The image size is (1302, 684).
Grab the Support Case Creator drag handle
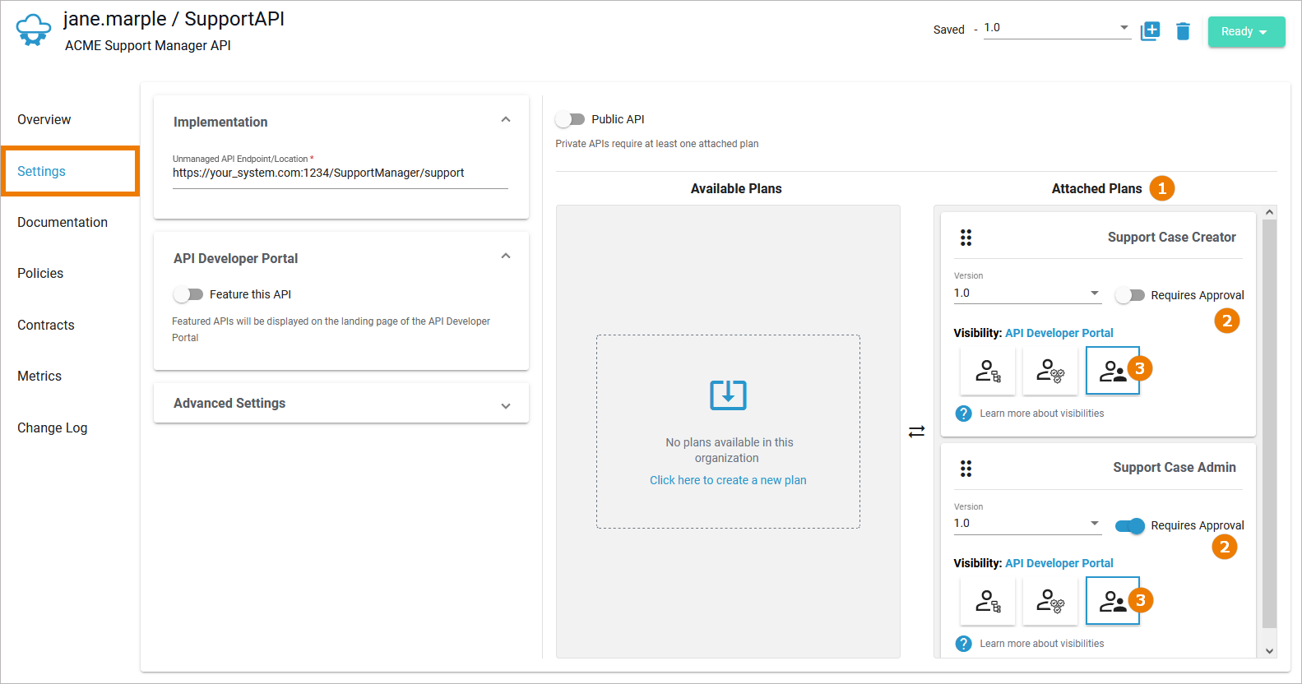click(x=966, y=238)
